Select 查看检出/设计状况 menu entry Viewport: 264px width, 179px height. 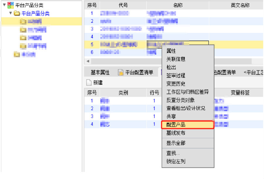(x=186, y=108)
